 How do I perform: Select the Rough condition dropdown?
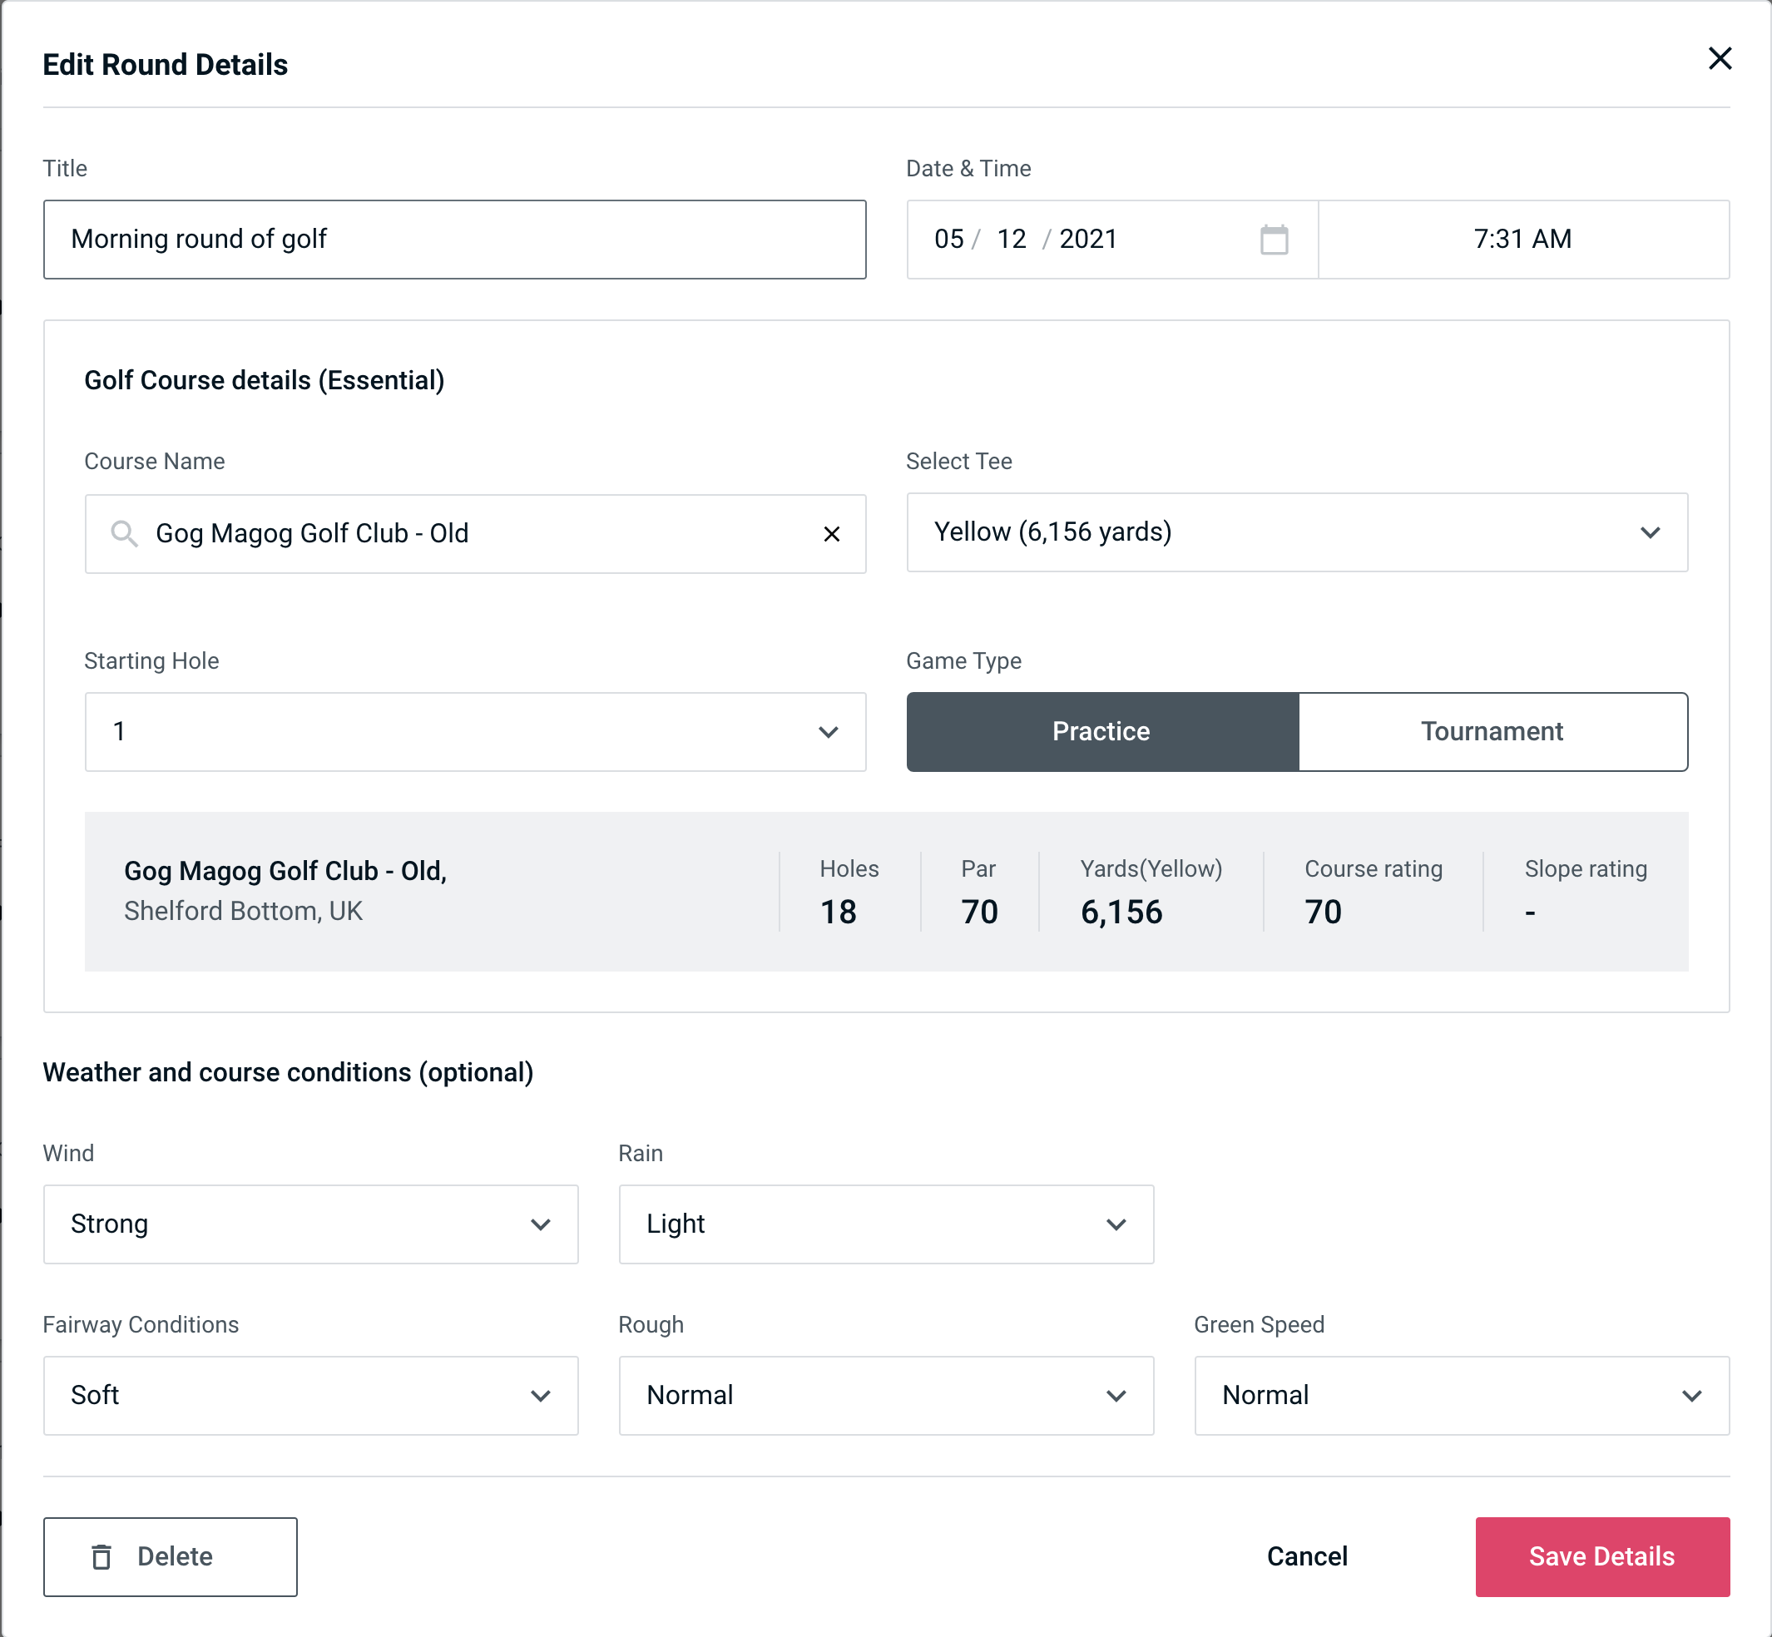tap(888, 1393)
